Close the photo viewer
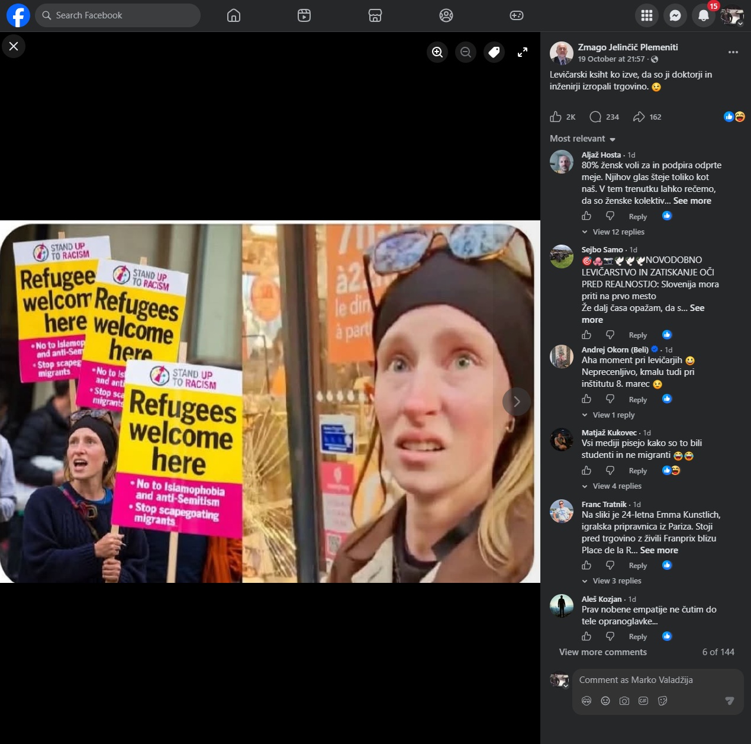 coord(14,46)
